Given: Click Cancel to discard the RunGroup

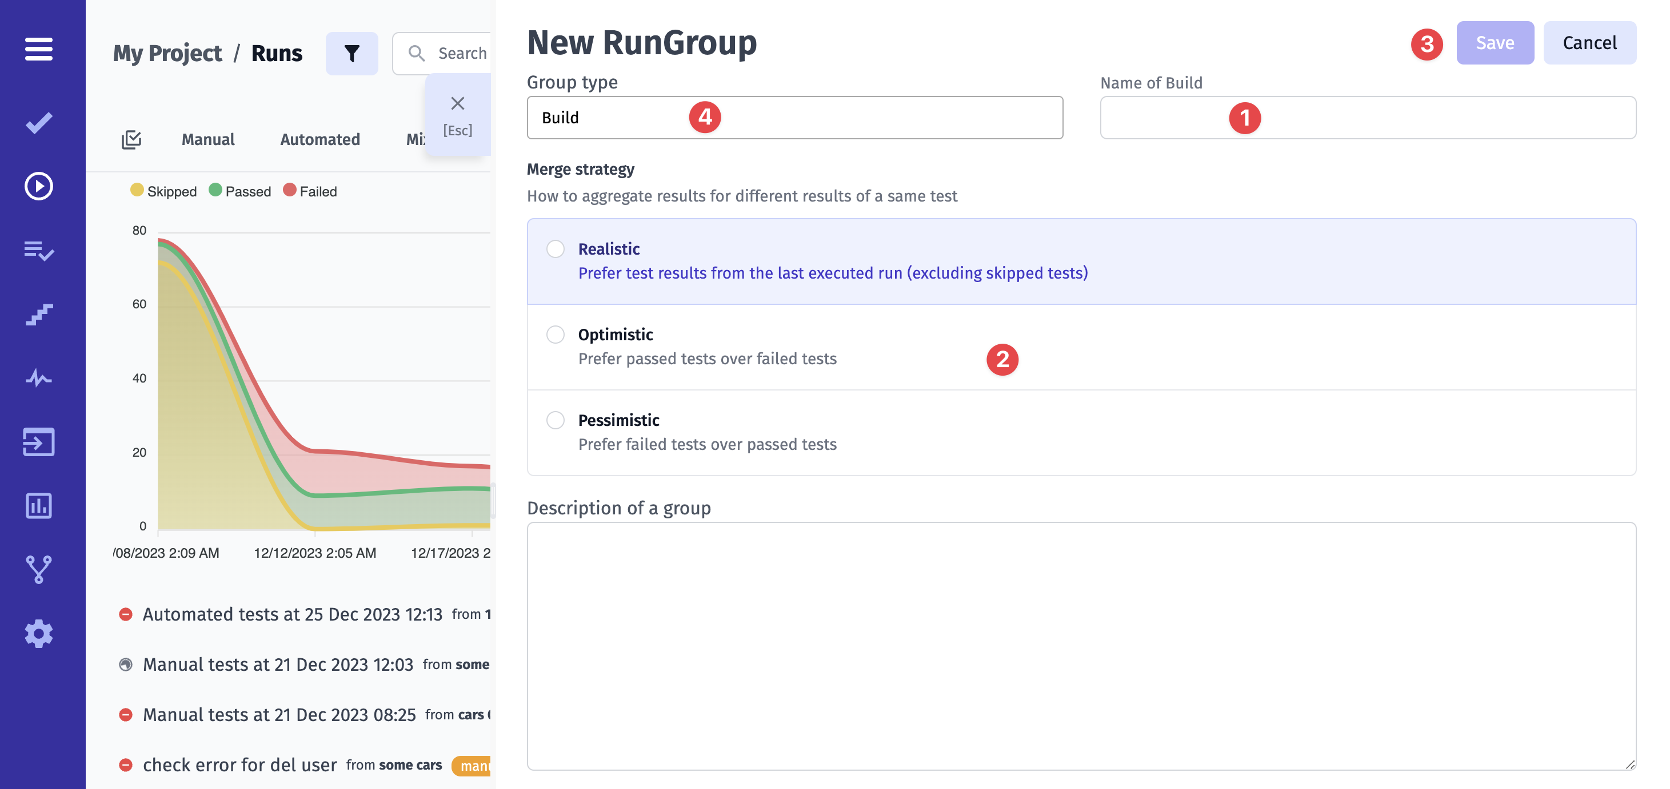Looking at the screenshot, I should click(1590, 43).
